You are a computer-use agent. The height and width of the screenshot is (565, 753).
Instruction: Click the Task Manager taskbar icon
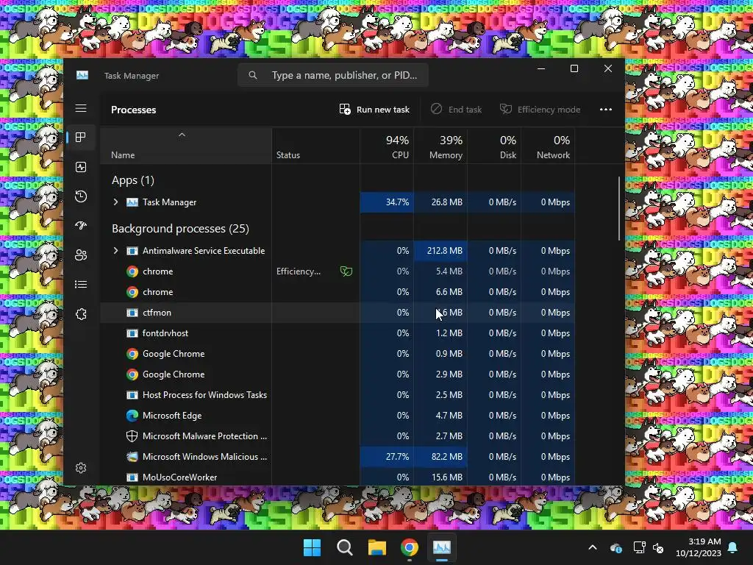pos(442,547)
